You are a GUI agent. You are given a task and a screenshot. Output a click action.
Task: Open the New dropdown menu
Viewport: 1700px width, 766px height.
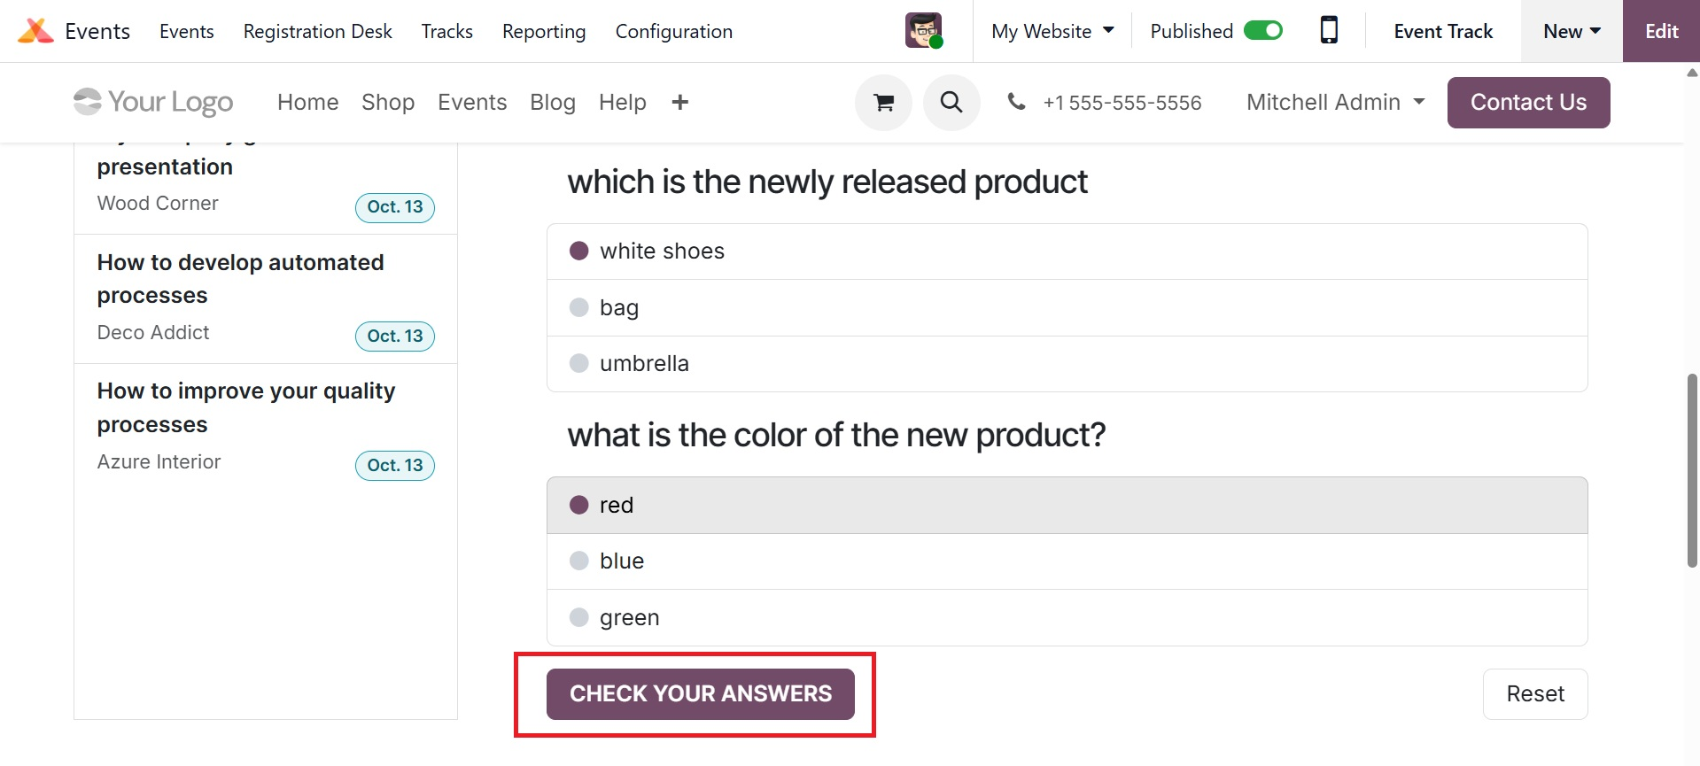[1572, 31]
